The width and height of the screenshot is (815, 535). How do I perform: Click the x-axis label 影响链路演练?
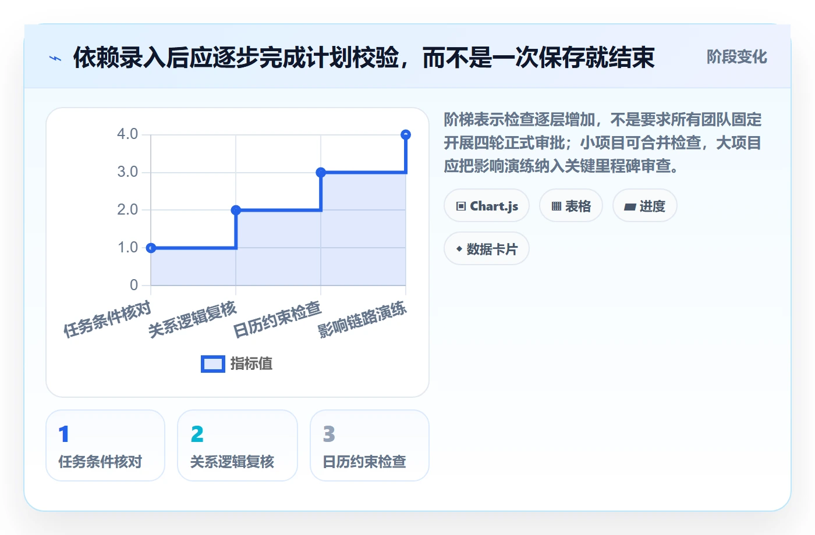pyautogui.click(x=362, y=319)
